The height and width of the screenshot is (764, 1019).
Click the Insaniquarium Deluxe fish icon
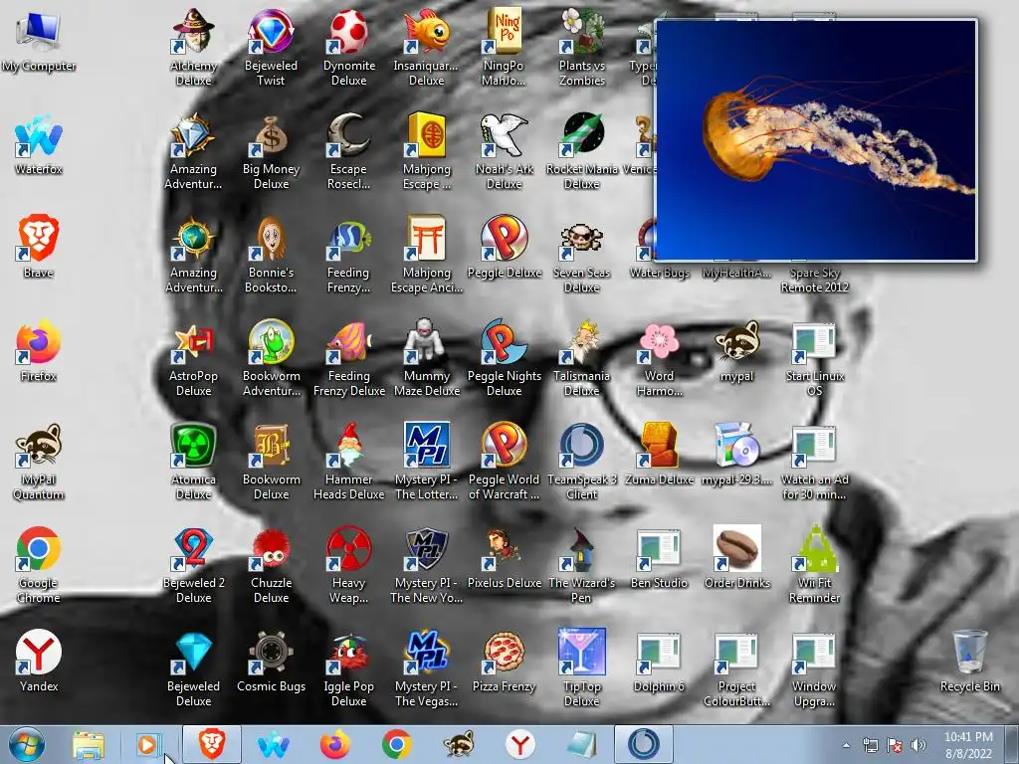tap(426, 48)
